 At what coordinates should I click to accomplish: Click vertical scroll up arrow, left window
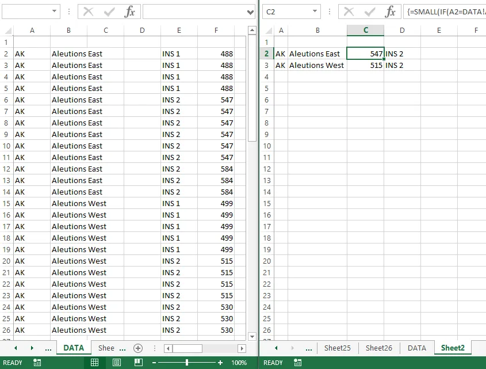252,31
